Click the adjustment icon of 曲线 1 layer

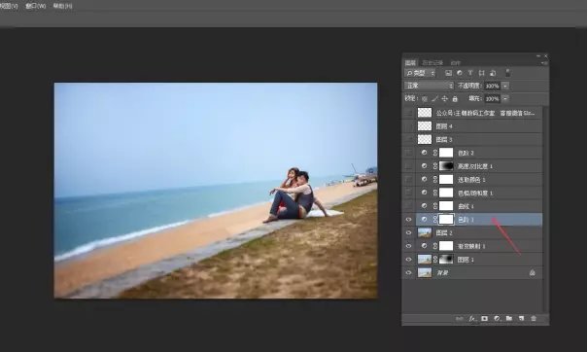coord(424,206)
